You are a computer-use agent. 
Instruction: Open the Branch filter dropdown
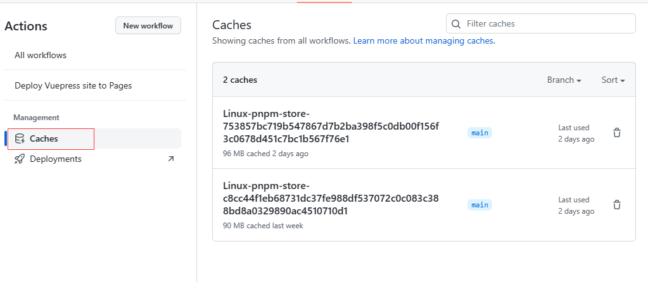[x=564, y=80]
